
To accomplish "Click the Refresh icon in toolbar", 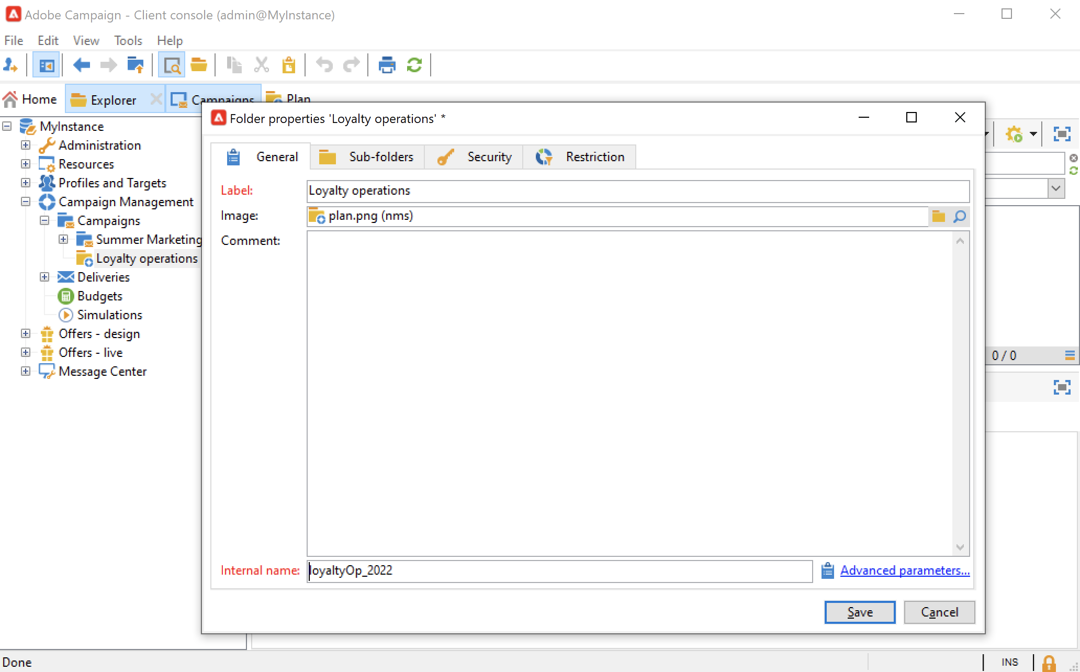I will pyautogui.click(x=414, y=65).
